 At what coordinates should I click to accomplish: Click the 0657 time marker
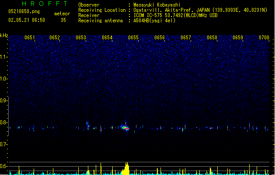click(x=186, y=38)
